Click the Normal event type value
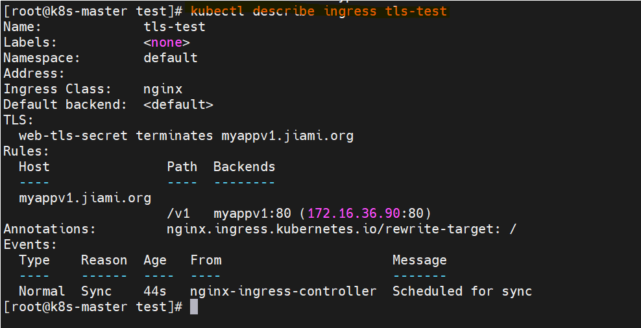The width and height of the screenshot is (641, 328). pos(42,291)
